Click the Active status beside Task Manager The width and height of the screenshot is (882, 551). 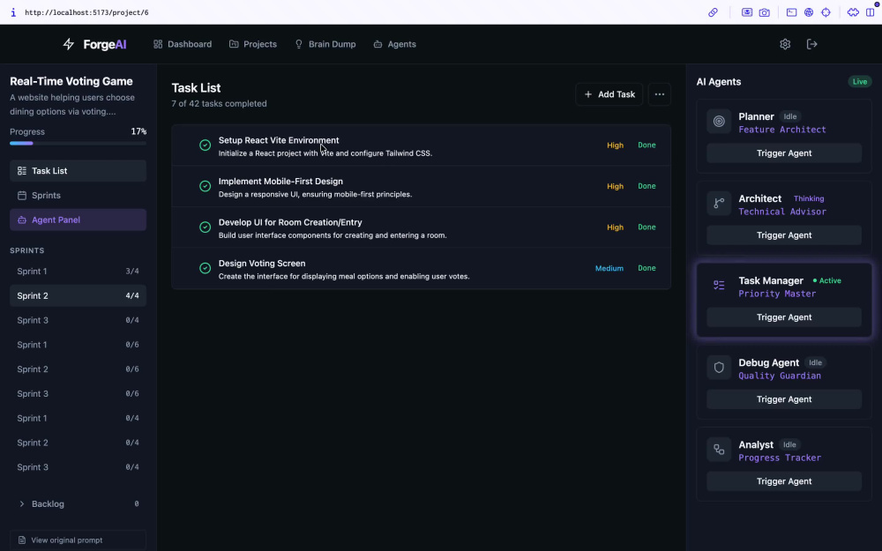(827, 280)
